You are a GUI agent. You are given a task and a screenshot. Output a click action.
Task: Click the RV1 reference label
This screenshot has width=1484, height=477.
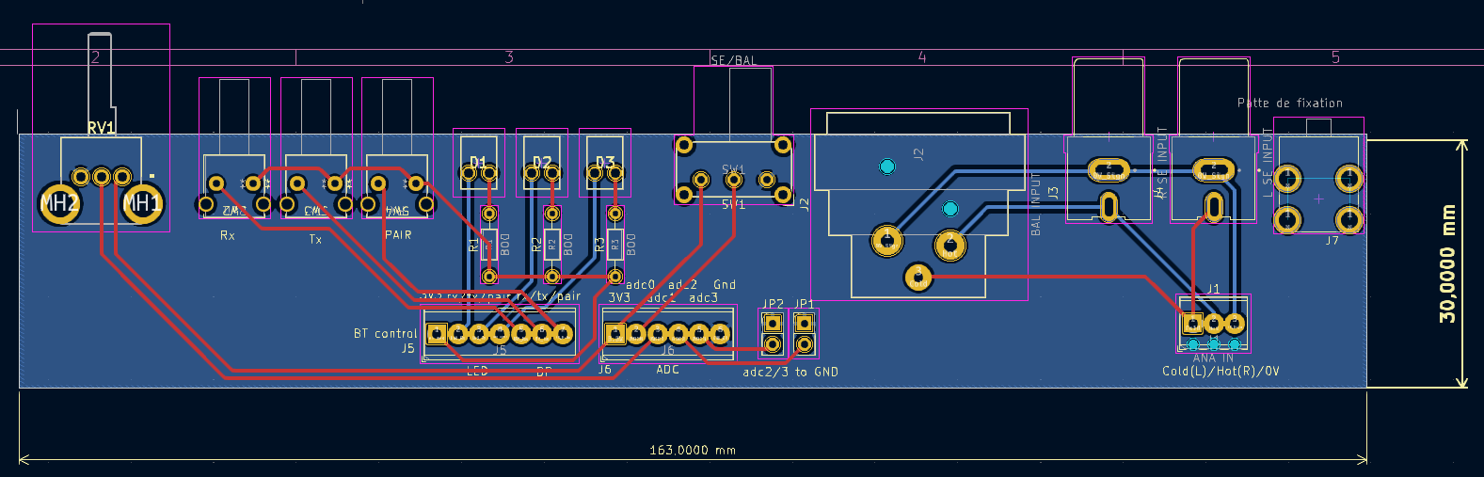[101, 128]
